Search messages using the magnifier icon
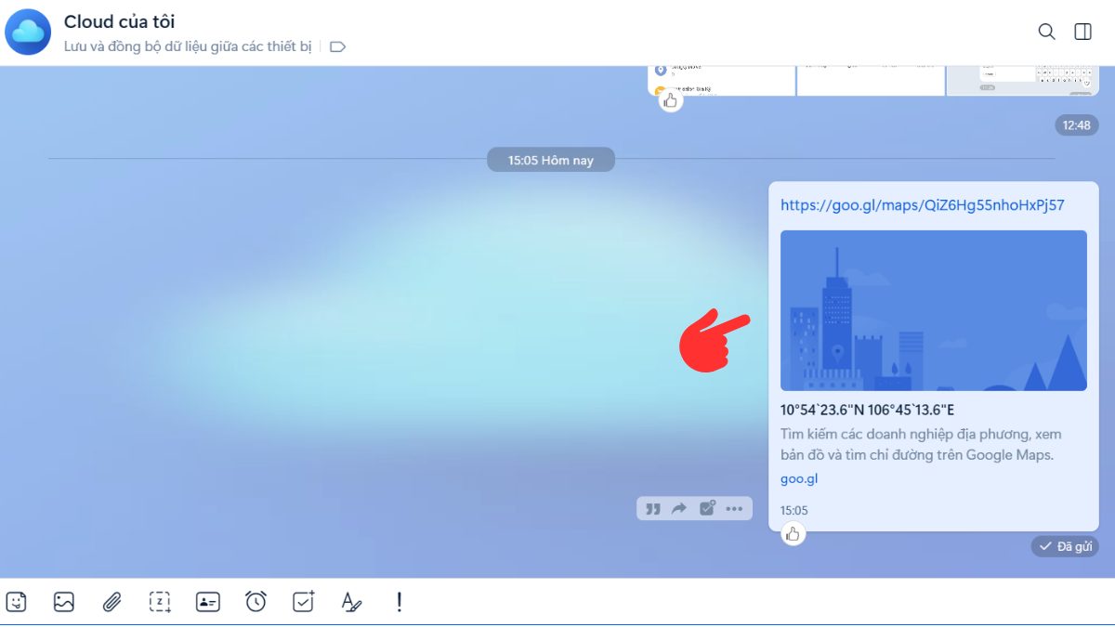 click(x=1046, y=32)
